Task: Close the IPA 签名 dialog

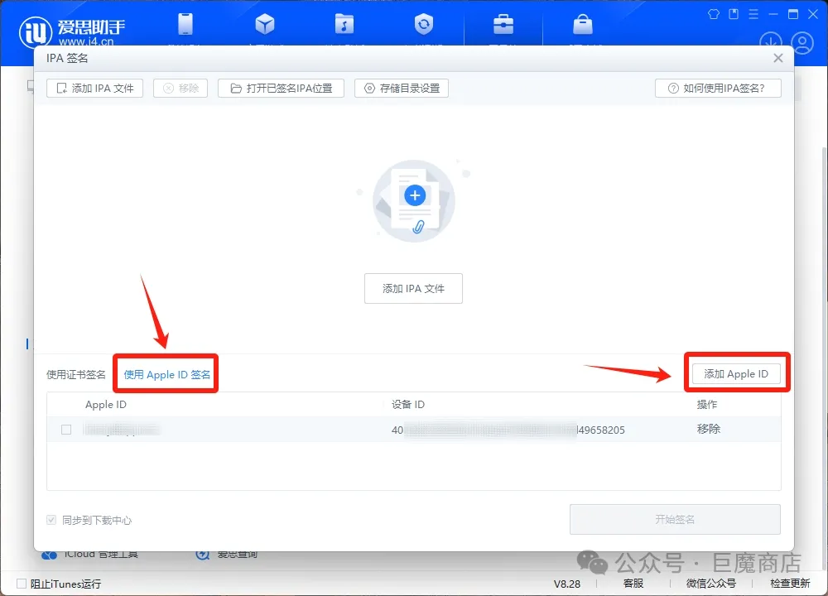Action: coord(777,58)
